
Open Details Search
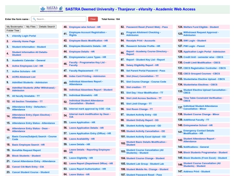click(x=47, y=27)
